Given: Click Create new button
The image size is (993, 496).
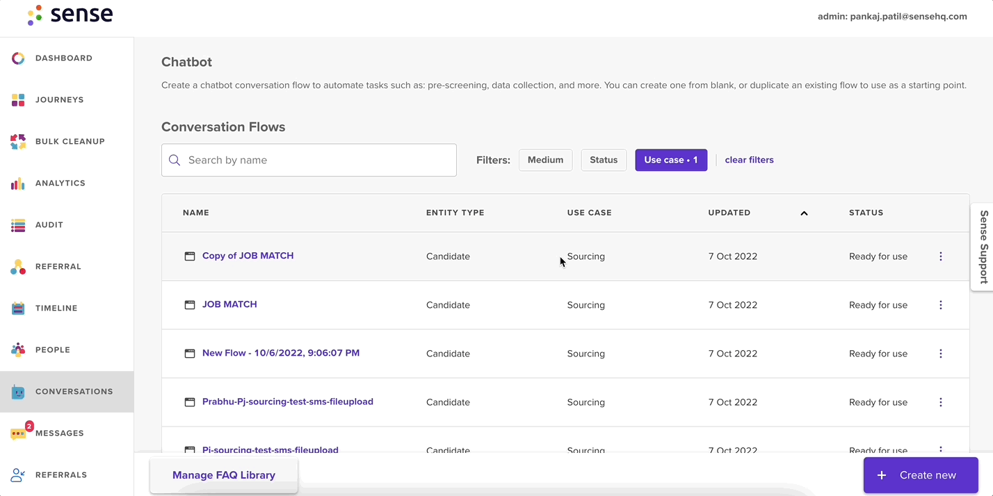Looking at the screenshot, I should coord(921,475).
